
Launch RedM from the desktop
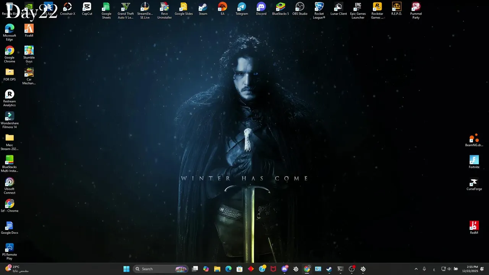pyautogui.click(x=474, y=228)
